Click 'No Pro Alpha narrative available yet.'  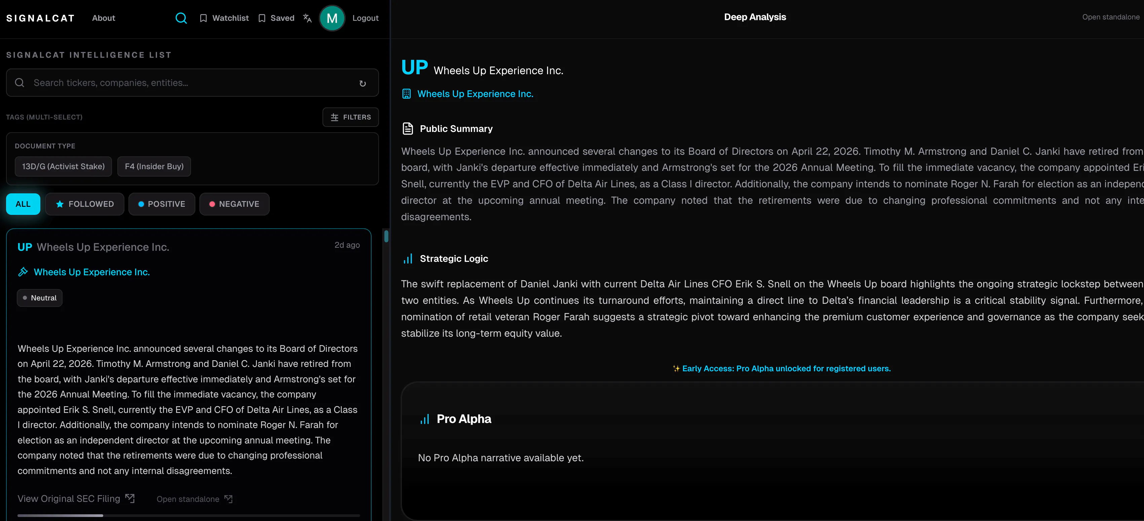500,458
